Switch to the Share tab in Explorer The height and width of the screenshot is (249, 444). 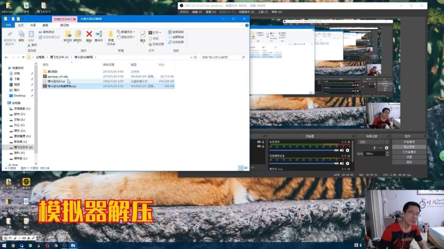click(33, 25)
